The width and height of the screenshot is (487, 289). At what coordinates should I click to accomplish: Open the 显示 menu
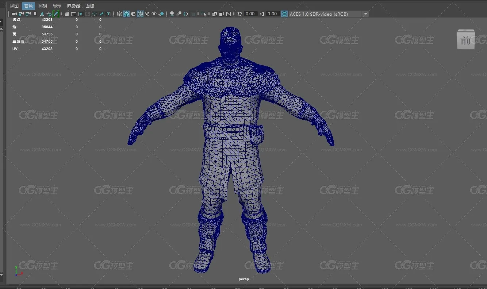[x=57, y=6]
